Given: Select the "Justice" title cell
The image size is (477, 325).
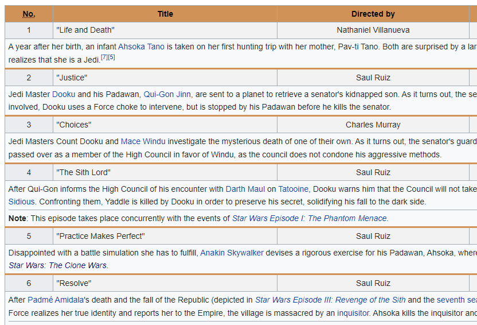Looking at the screenshot, I should [165, 78].
